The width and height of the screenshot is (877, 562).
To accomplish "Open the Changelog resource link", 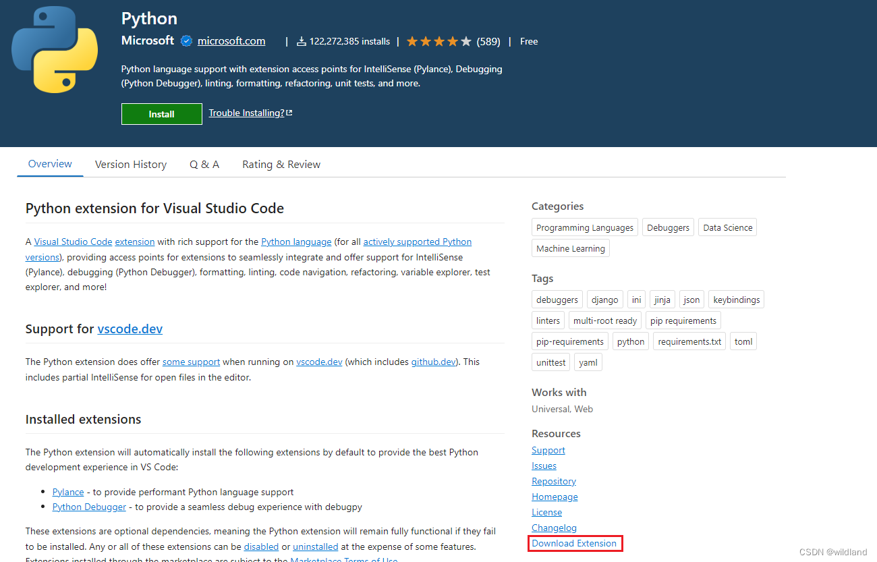I will [555, 528].
